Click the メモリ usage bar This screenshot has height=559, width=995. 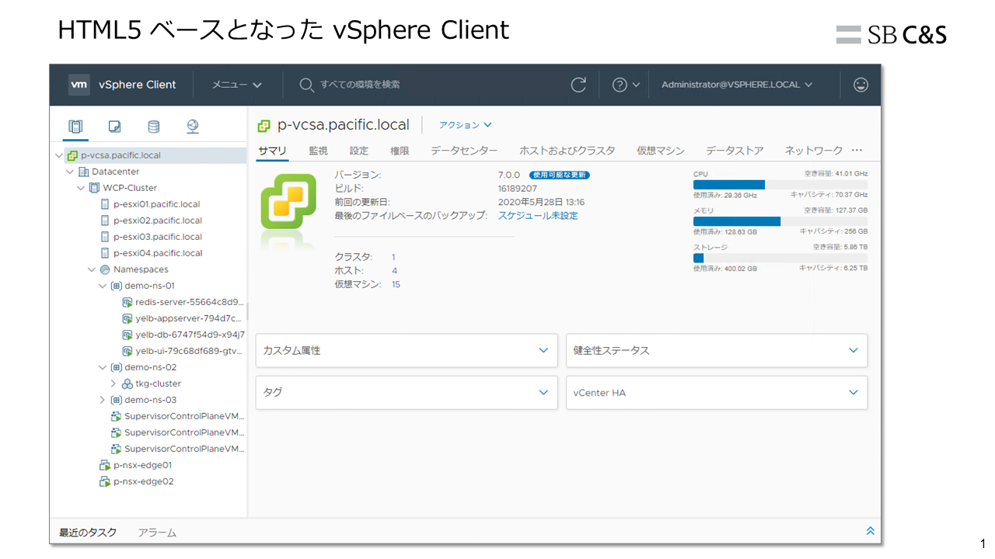(x=780, y=221)
